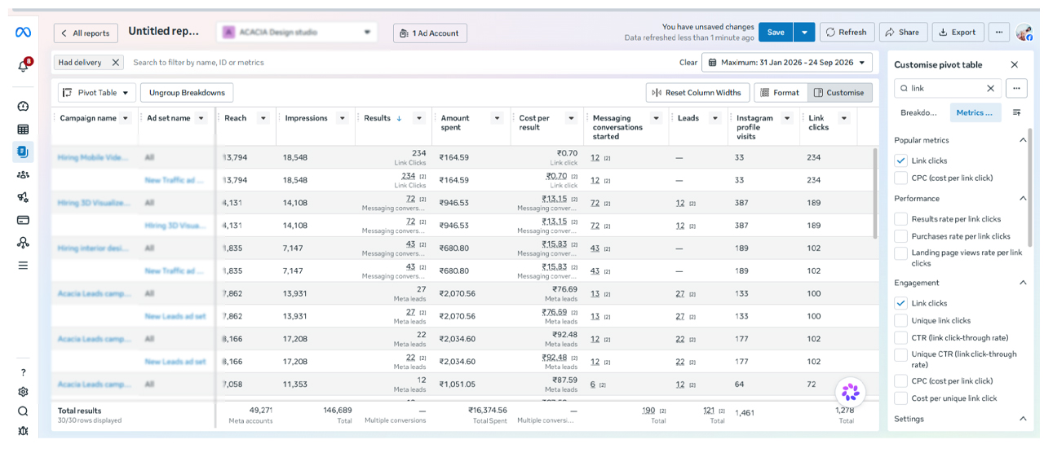Screen dimensions: 1044x466
Task: Open the Save options dropdown arrow
Action: click(x=804, y=33)
